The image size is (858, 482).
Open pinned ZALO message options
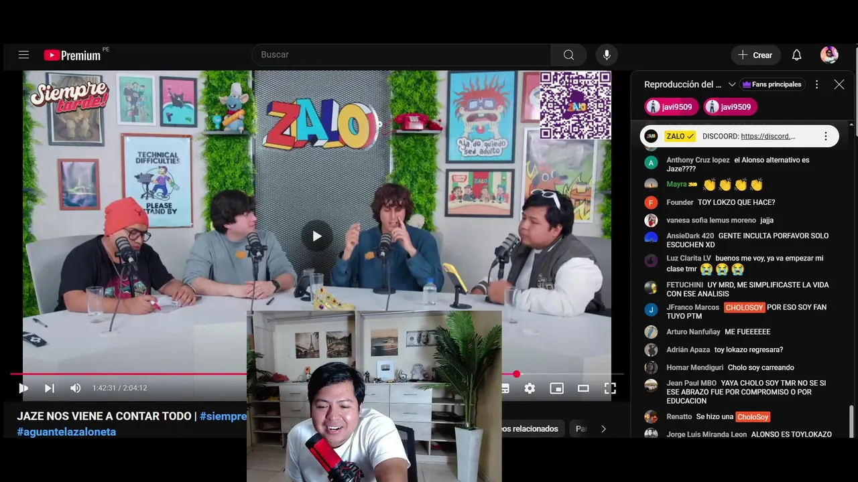click(x=826, y=136)
